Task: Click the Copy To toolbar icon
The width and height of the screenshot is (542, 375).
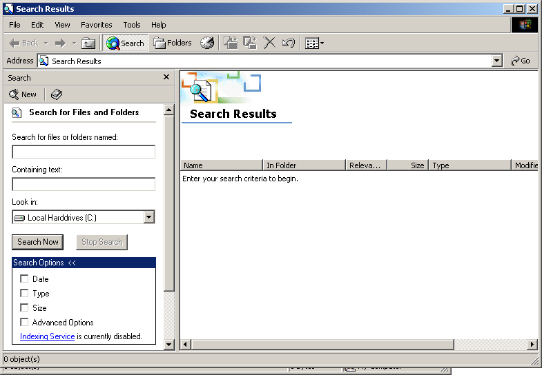Action: 250,43
